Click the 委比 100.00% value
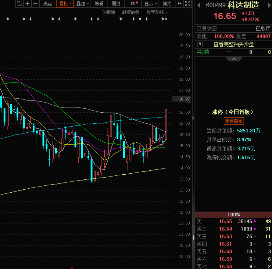The width and height of the screenshot is (272, 269). (224, 36)
